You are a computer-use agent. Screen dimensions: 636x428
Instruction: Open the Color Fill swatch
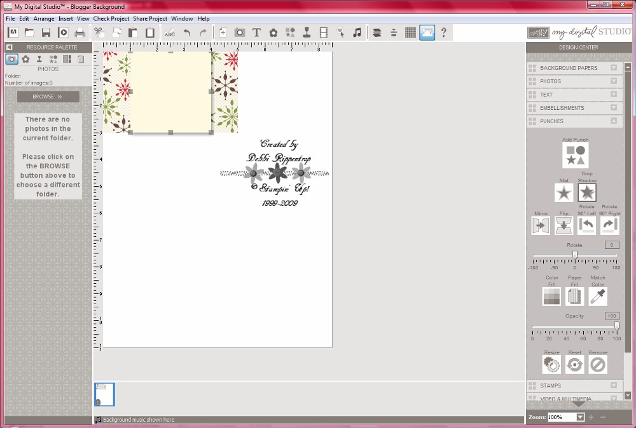point(551,297)
